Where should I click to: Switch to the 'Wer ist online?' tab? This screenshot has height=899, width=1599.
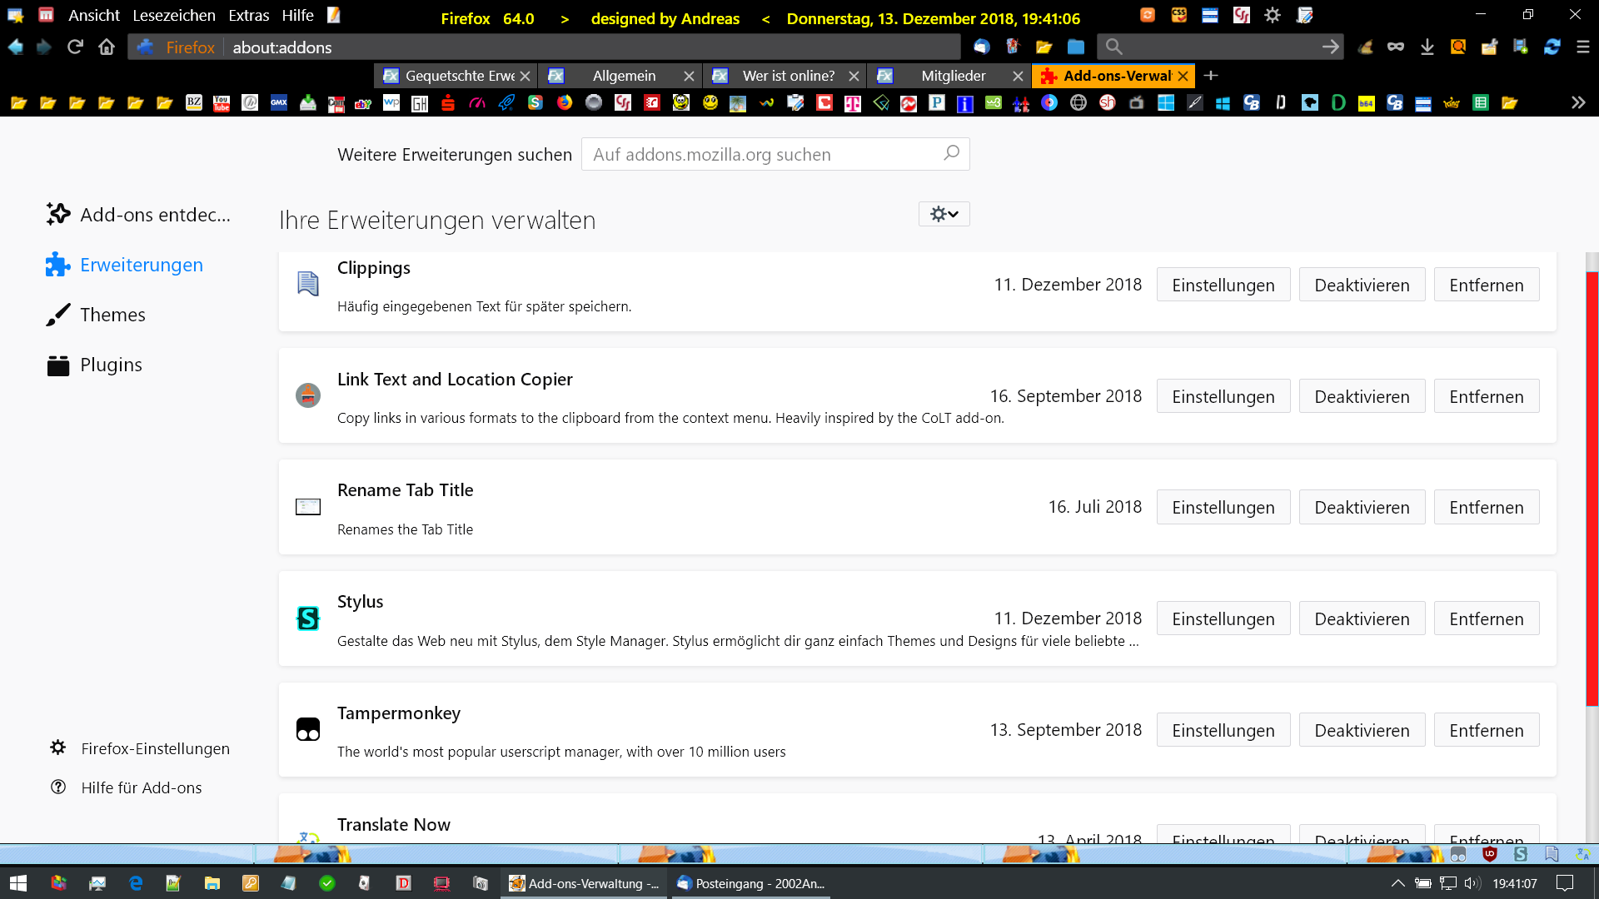[787, 76]
